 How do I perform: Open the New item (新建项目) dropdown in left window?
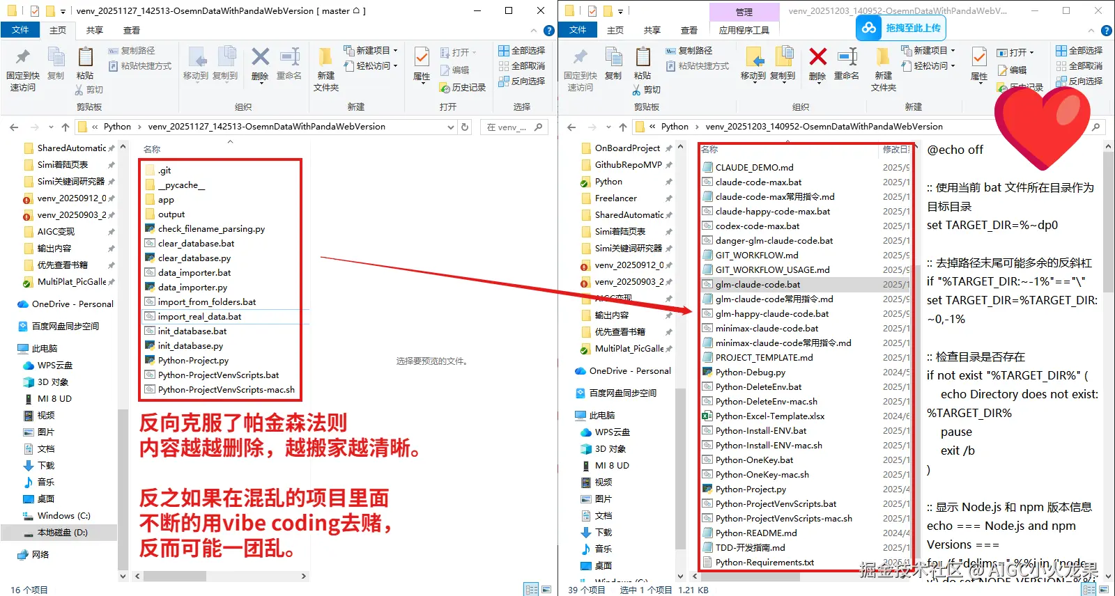tap(371, 51)
